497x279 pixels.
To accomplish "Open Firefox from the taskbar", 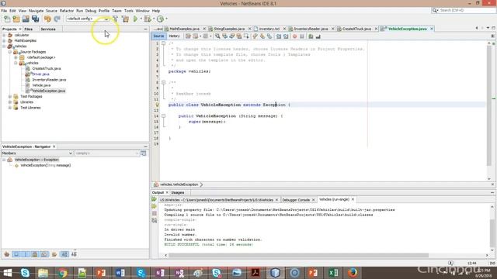I will click(x=353, y=273).
